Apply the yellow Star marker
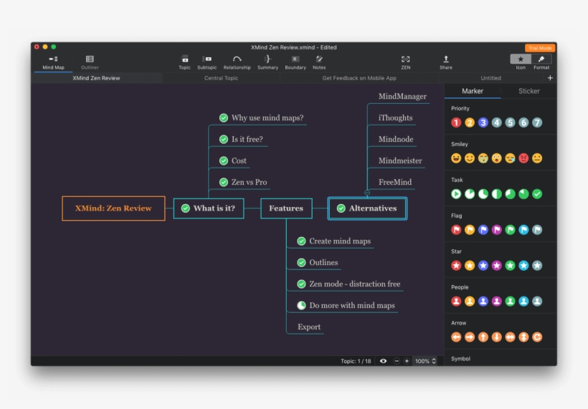This screenshot has height=409, width=588. [x=470, y=266]
